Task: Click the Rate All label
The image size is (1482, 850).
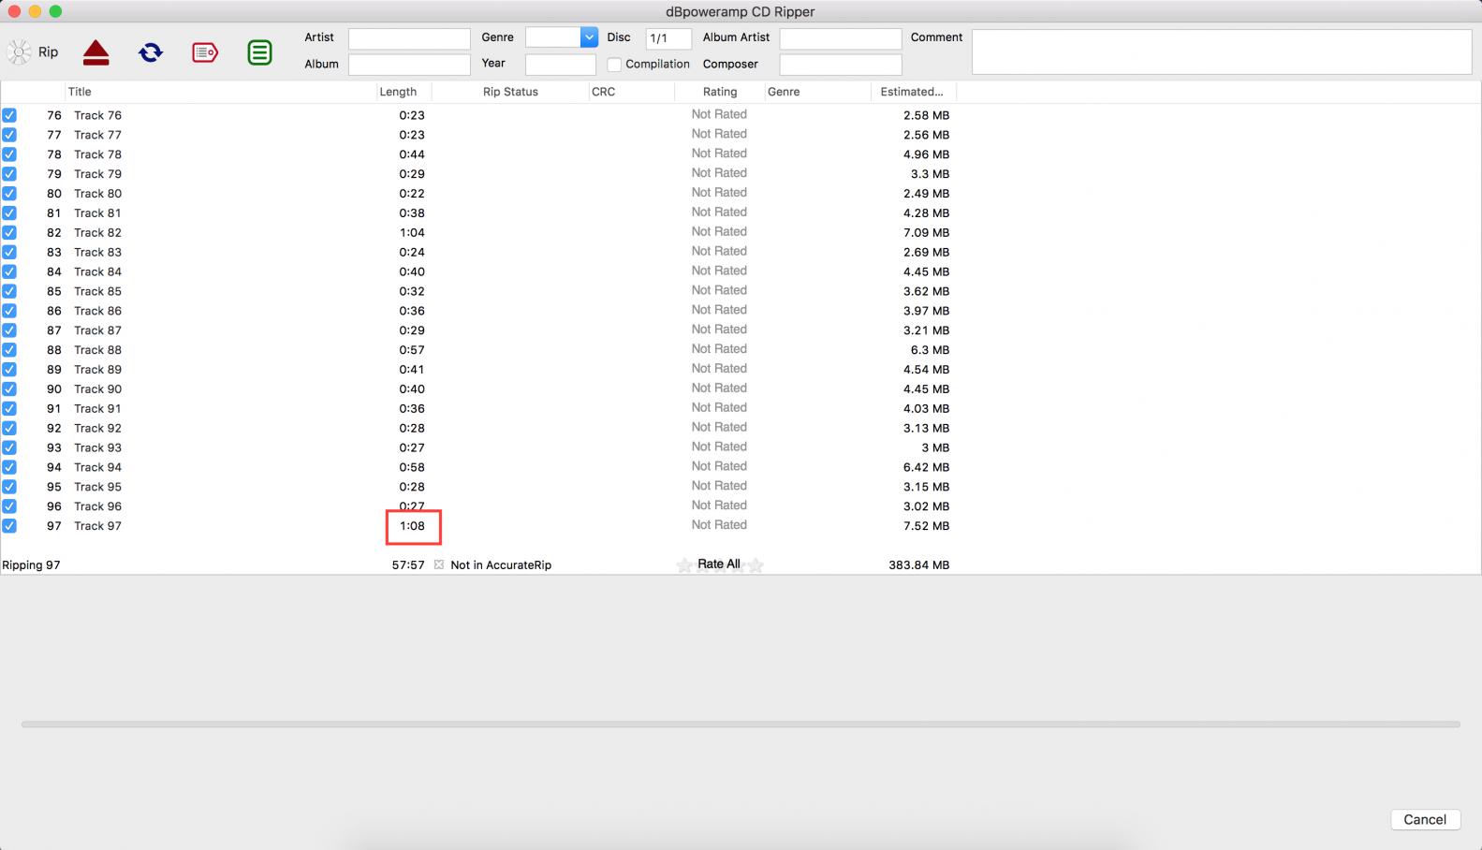Action: click(719, 564)
